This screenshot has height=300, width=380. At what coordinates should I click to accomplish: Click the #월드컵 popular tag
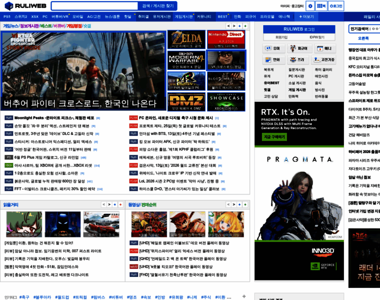(x=62, y=297)
